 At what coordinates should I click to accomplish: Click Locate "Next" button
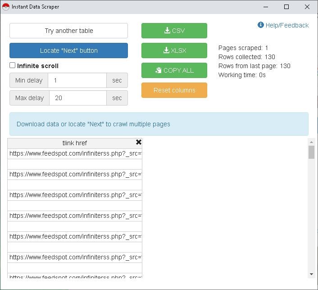(68, 51)
